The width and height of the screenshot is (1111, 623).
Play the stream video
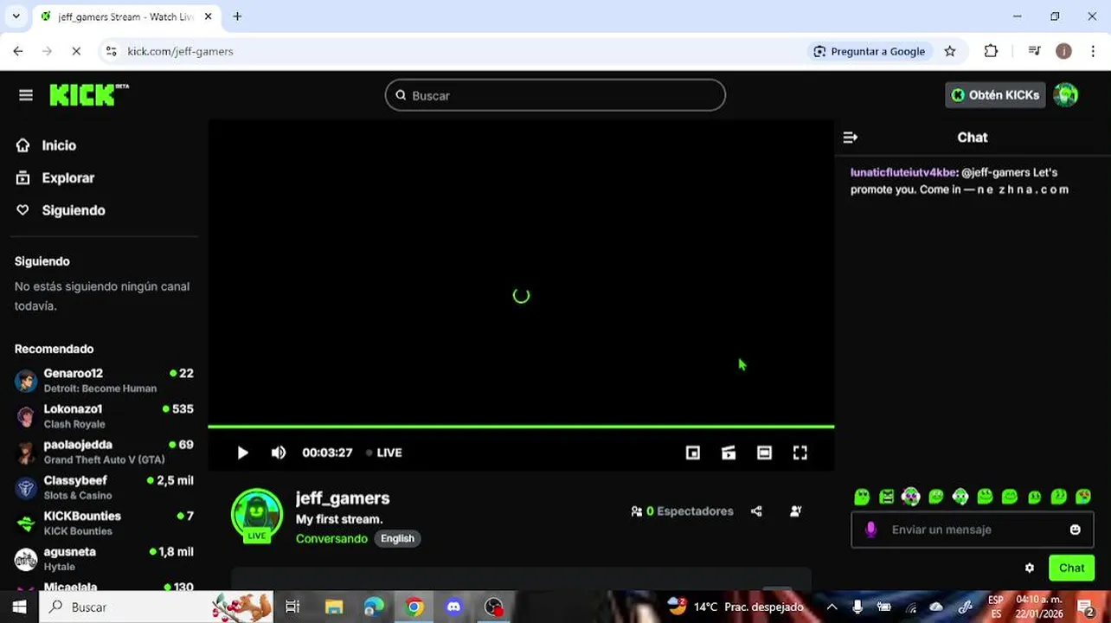click(x=242, y=453)
